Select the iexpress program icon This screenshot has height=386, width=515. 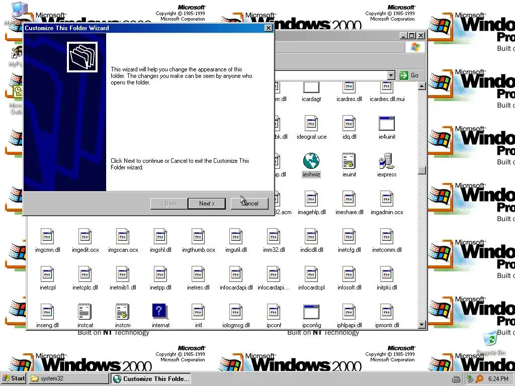[387, 161]
